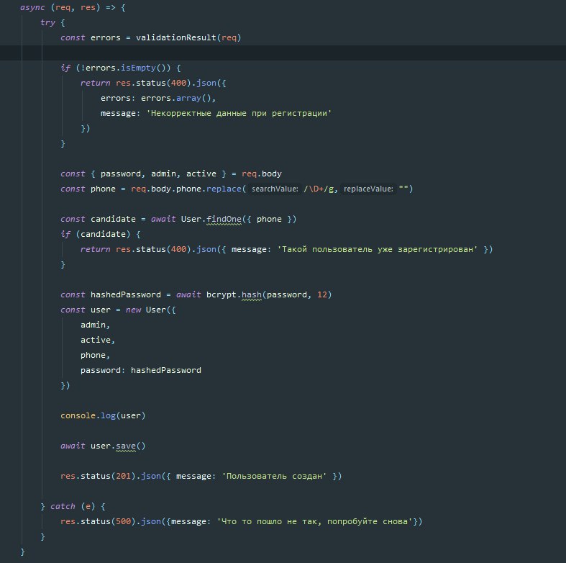Click the underlined 'save' method call
Viewport: 566px width, 563px height.
[x=126, y=446]
